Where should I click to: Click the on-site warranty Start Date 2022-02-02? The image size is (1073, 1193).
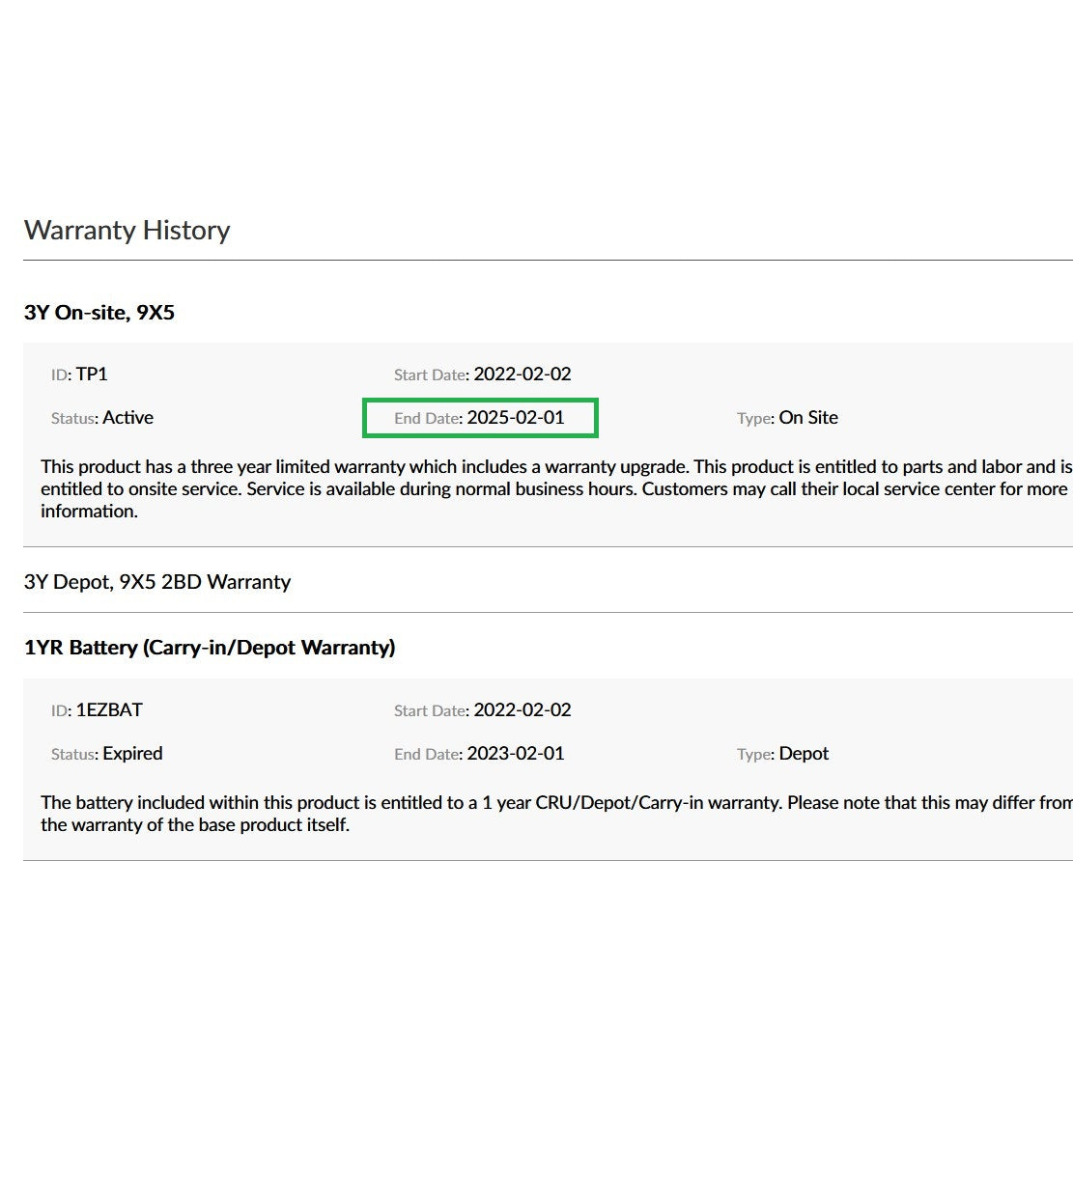(522, 375)
